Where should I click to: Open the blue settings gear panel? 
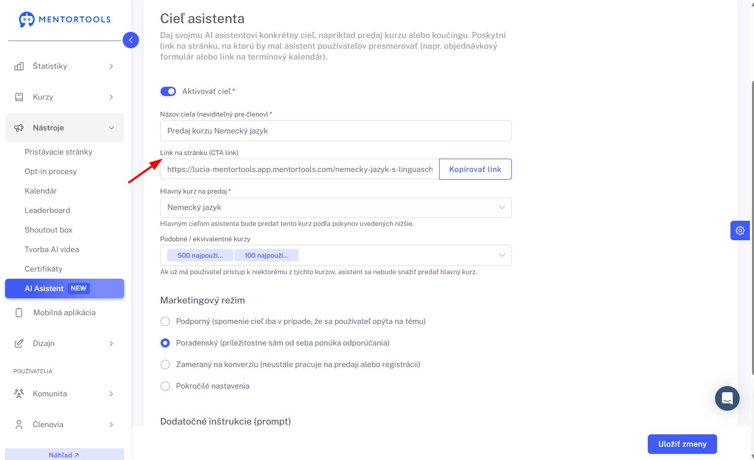740,231
